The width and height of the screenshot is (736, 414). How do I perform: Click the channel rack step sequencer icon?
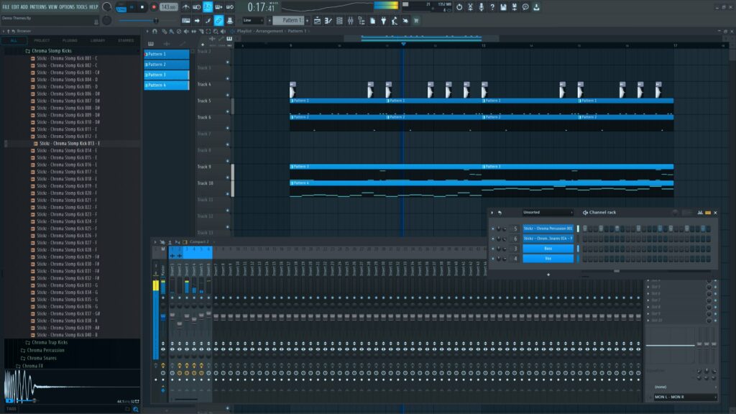[339, 21]
